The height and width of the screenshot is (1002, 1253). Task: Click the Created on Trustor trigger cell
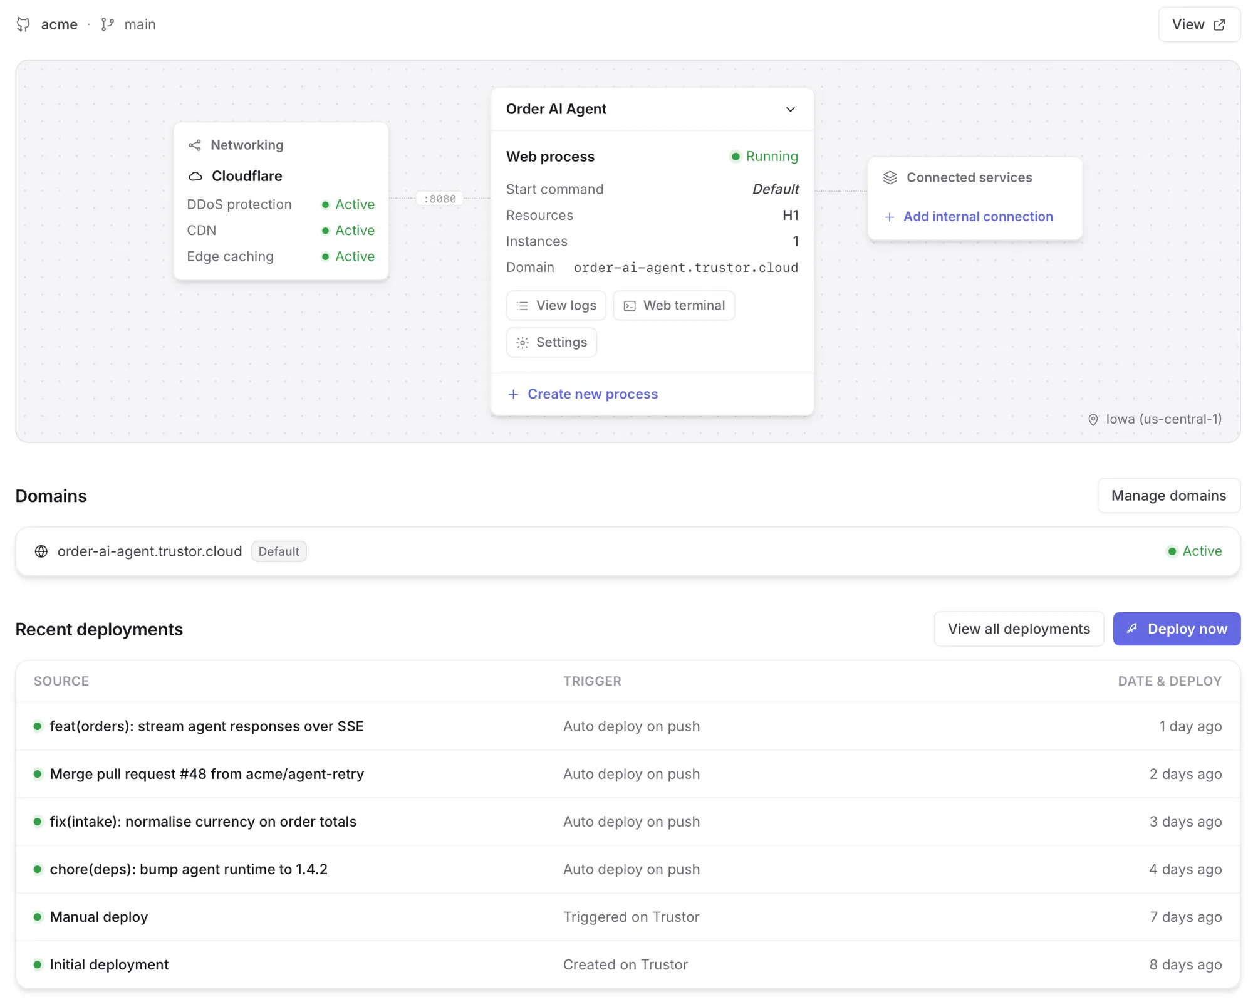coord(625,965)
